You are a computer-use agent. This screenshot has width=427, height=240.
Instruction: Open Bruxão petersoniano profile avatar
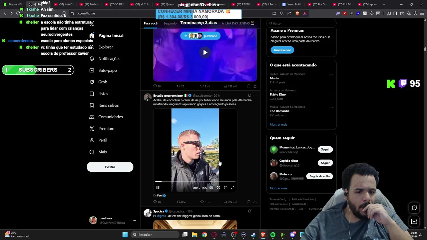click(x=147, y=97)
